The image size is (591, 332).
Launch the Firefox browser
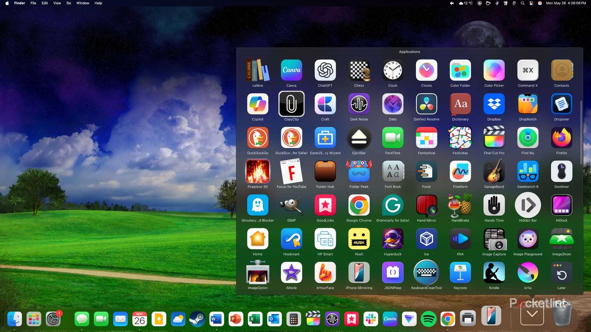pyautogui.click(x=561, y=137)
